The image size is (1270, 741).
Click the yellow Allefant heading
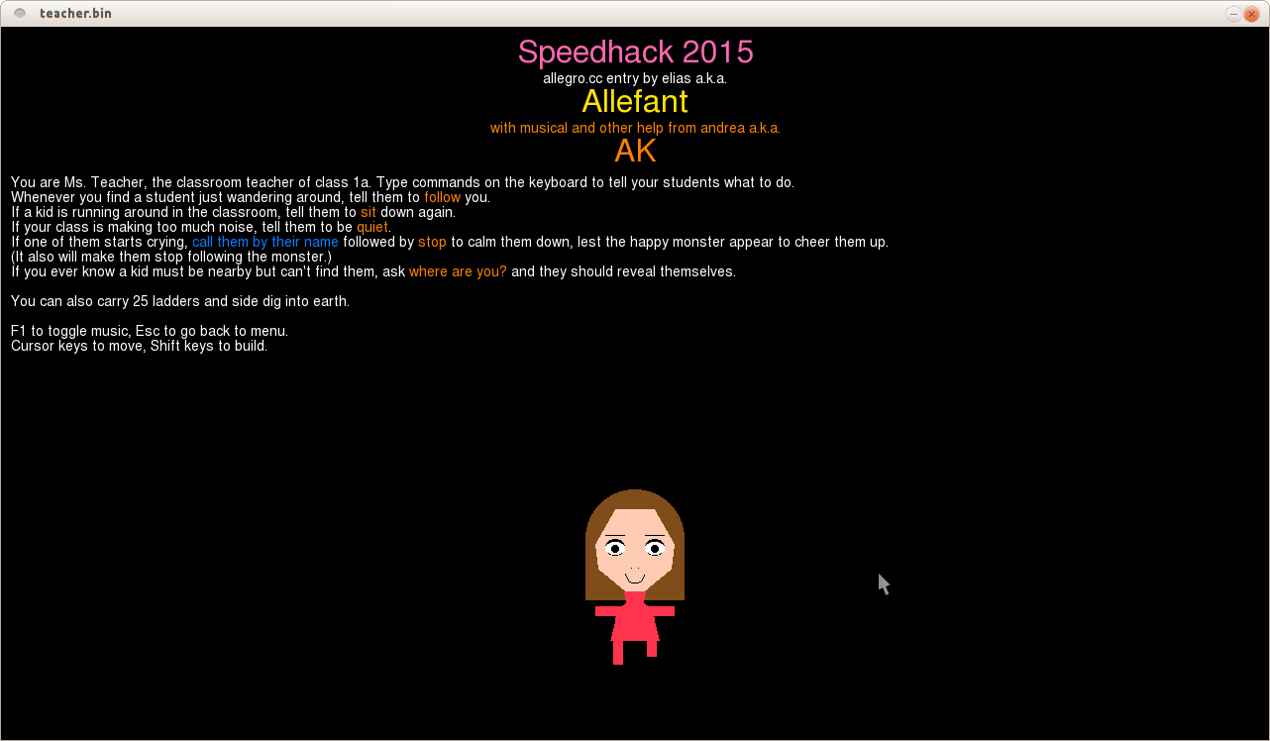click(635, 101)
